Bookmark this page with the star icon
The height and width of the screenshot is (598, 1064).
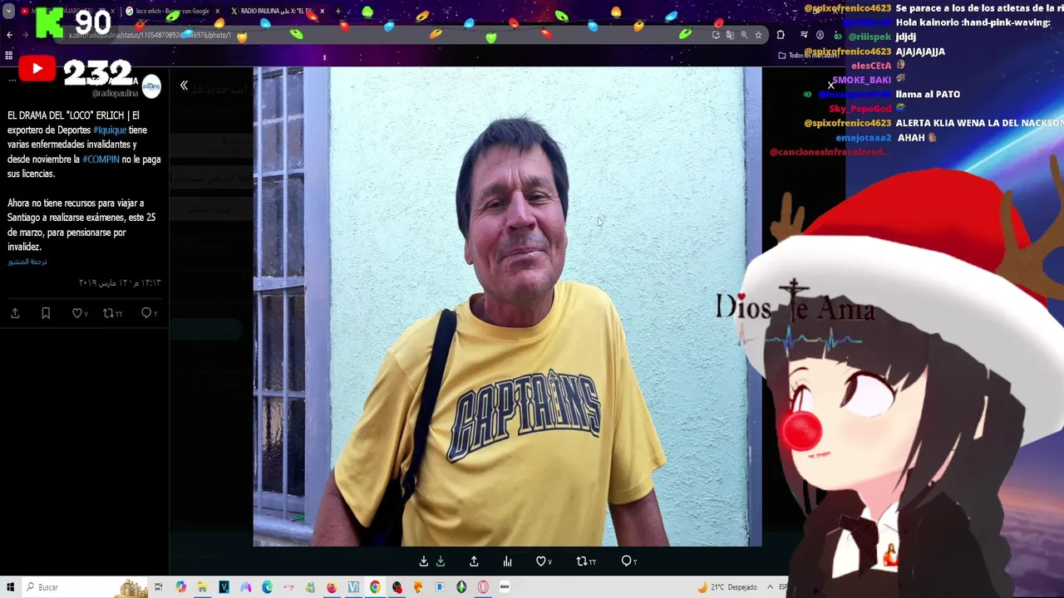pyautogui.click(x=758, y=35)
